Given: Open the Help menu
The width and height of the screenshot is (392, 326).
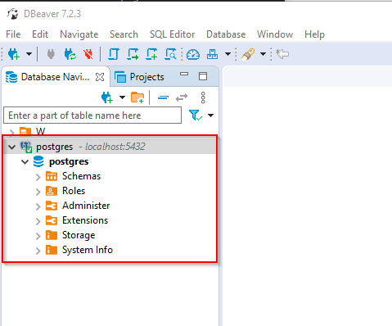Looking at the screenshot, I should 314,34.
